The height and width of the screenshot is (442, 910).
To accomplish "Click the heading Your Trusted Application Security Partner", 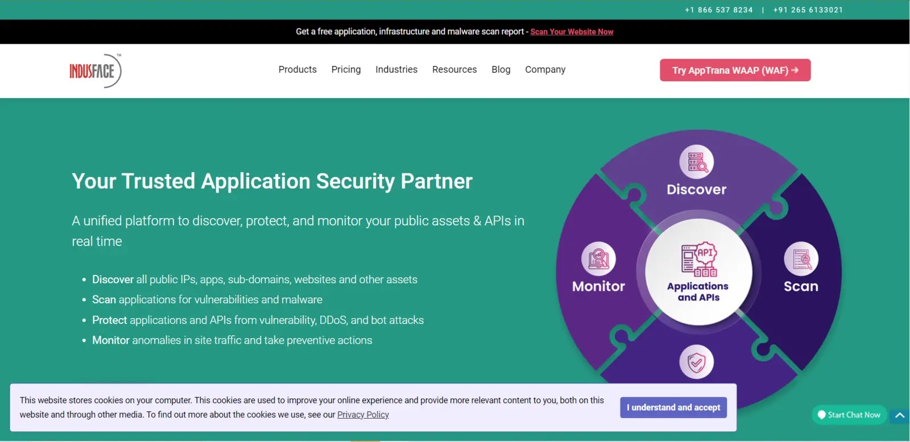I will click(x=272, y=181).
